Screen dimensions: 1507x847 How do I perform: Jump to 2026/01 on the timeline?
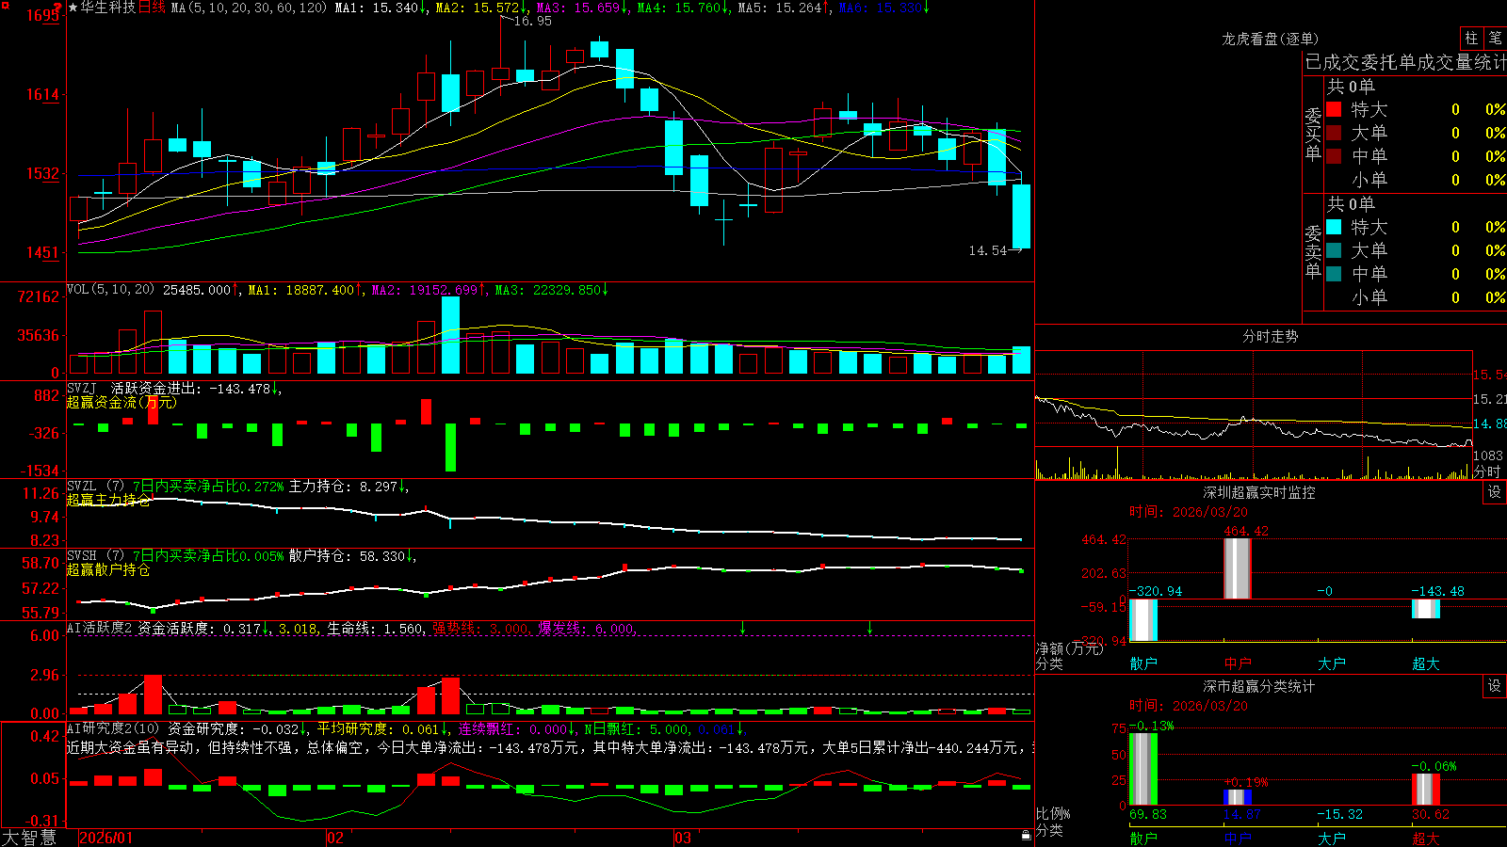106,838
